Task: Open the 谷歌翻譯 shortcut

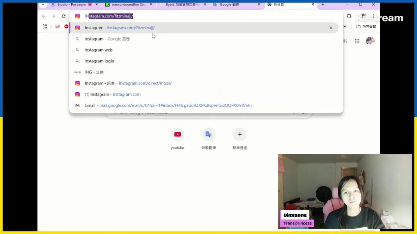Action: [208, 139]
